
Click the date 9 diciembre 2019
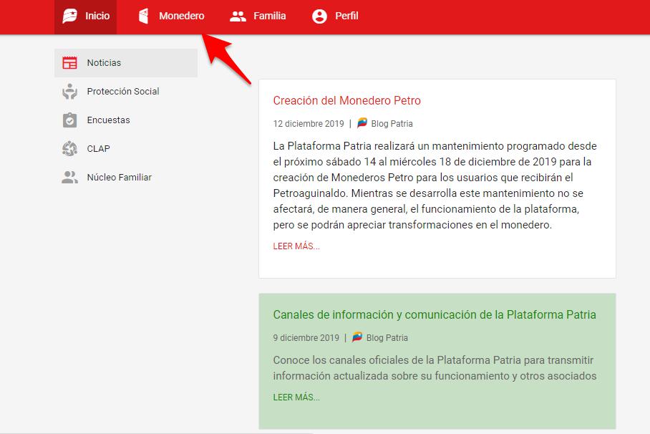306,338
